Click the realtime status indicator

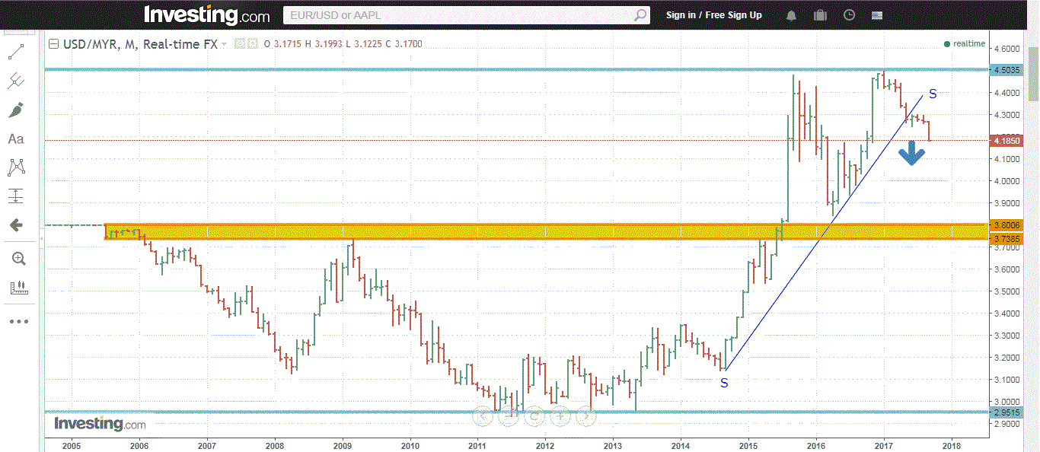coord(964,43)
